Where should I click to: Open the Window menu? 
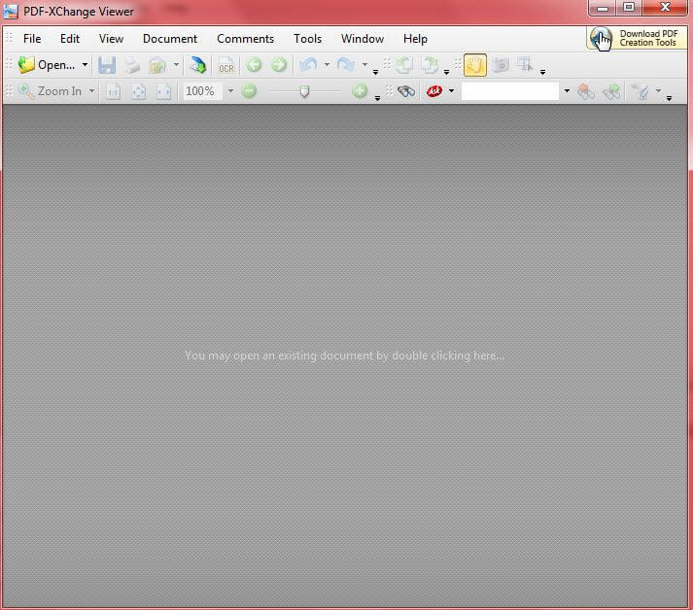click(x=363, y=39)
